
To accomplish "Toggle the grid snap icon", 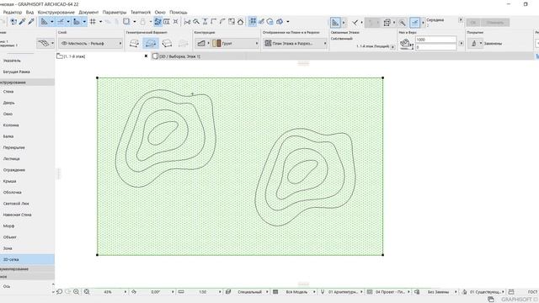I will (93, 22).
